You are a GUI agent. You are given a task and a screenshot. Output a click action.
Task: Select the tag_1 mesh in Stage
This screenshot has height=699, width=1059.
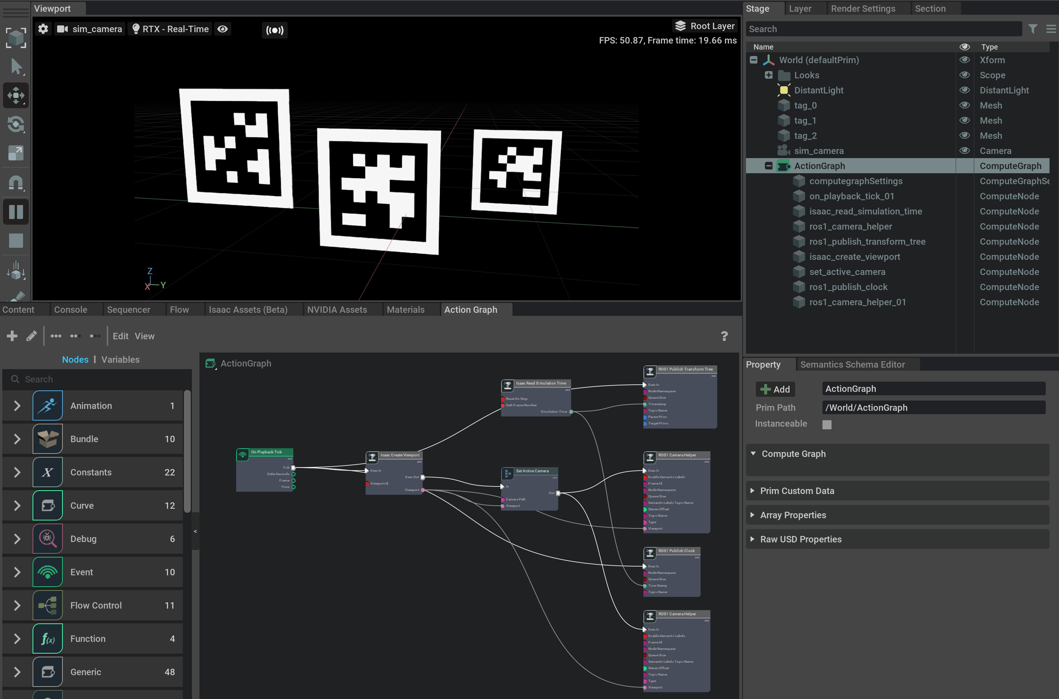(805, 120)
